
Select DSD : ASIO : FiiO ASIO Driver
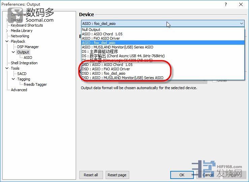(106, 69)
